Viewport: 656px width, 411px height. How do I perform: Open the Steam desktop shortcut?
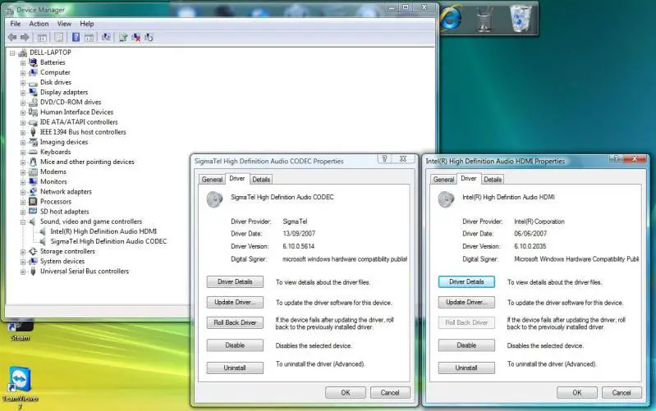(x=20, y=331)
